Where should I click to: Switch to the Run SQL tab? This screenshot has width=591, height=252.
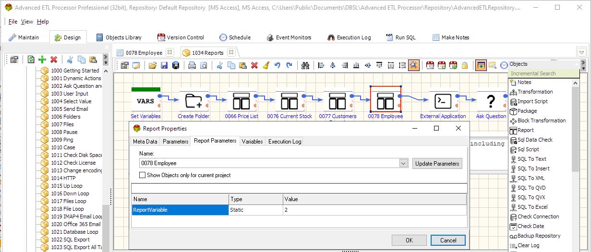point(400,37)
